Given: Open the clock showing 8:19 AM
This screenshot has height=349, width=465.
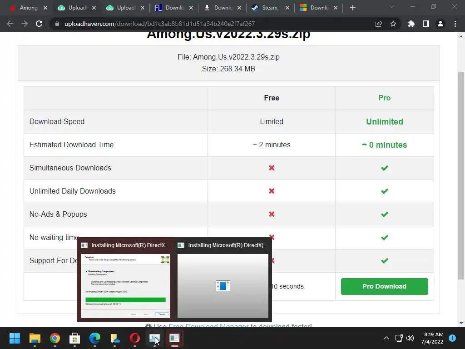Looking at the screenshot, I should pos(432,338).
